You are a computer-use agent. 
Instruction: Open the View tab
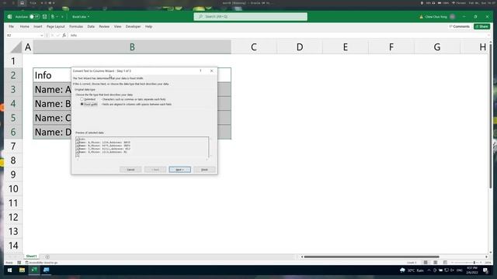117,26
